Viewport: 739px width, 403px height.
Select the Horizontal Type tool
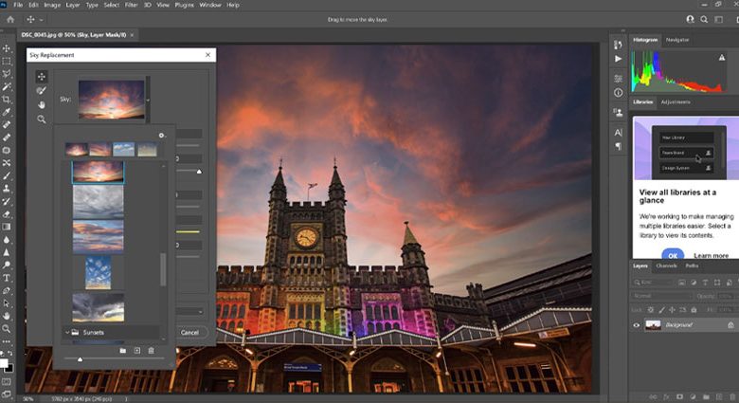(x=7, y=278)
